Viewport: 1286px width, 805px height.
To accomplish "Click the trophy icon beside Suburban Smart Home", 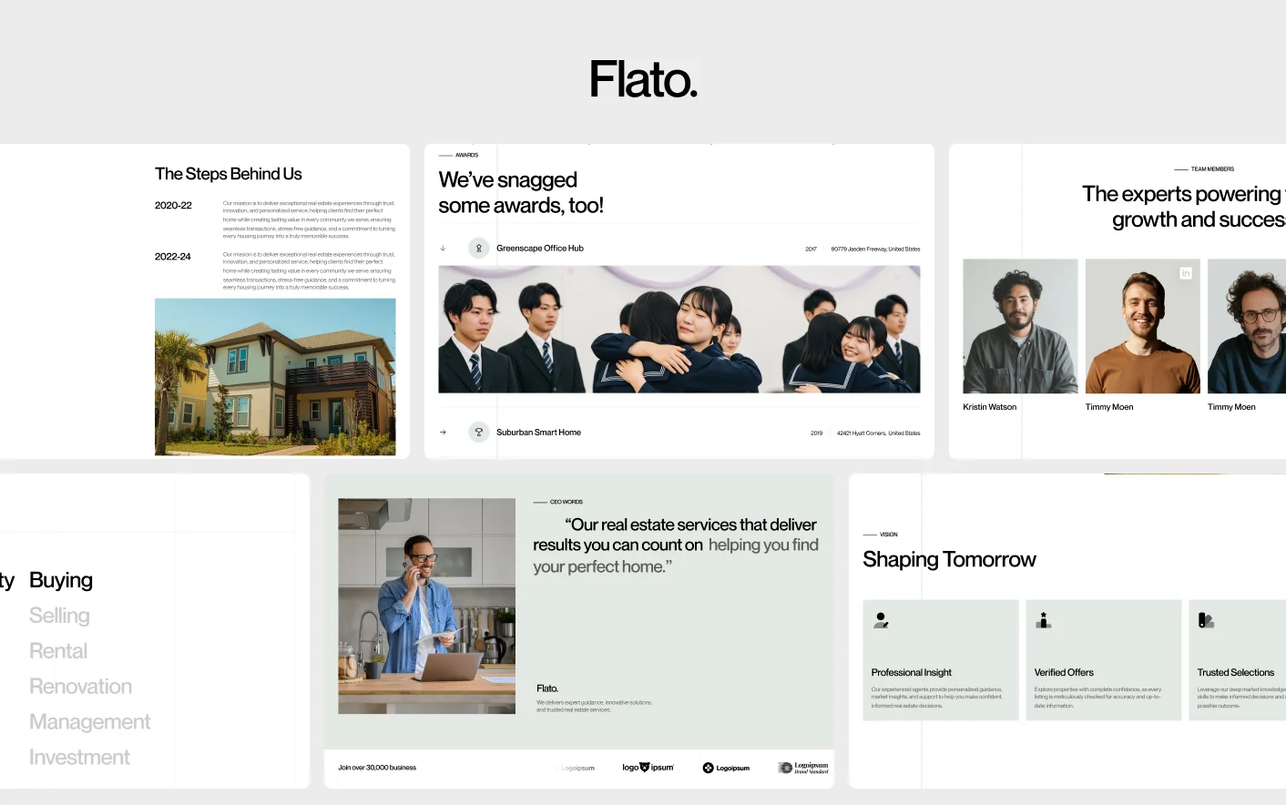I will pyautogui.click(x=479, y=433).
